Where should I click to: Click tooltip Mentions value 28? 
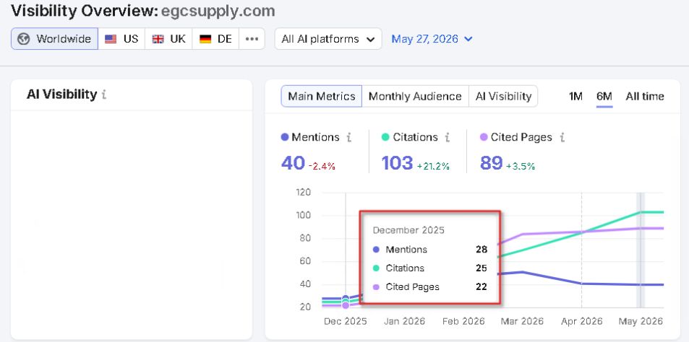pos(482,250)
